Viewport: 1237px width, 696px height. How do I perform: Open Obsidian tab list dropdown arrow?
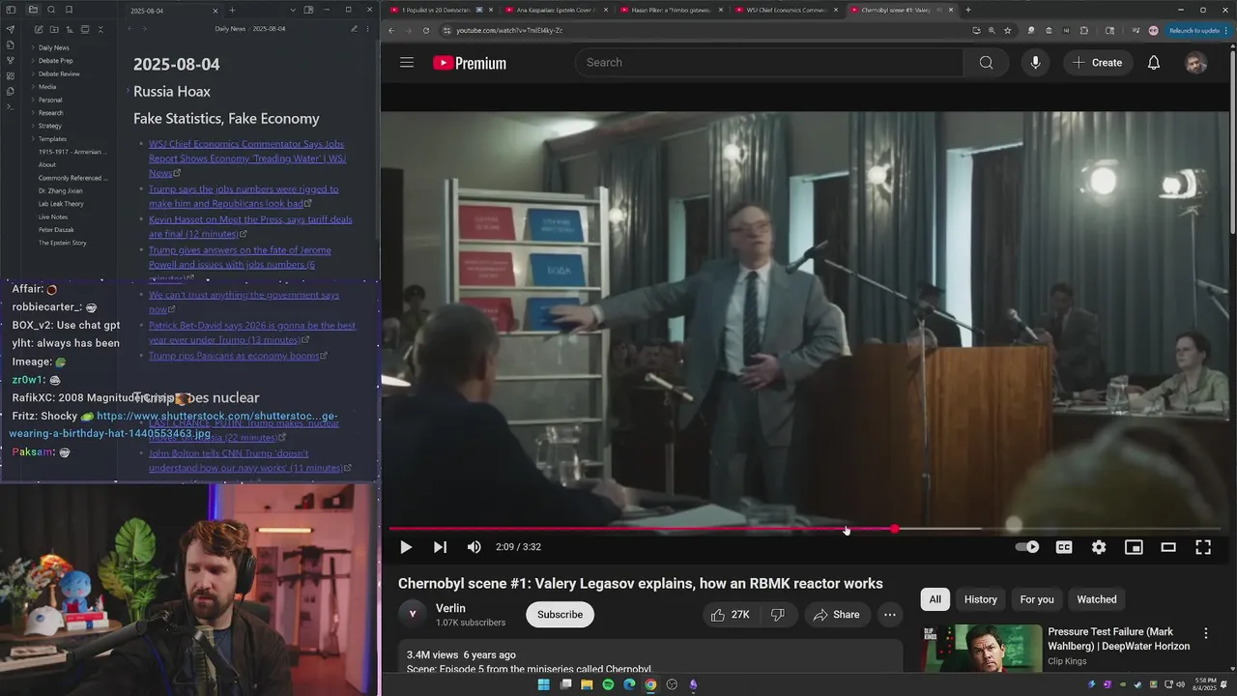click(293, 10)
